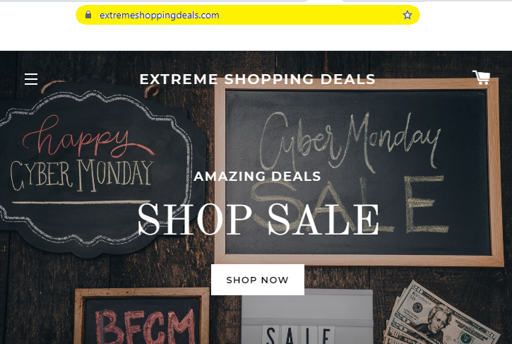
Task: Click the handwritten Cyber Monday on the framed chalkboard
Action: point(350,141)
